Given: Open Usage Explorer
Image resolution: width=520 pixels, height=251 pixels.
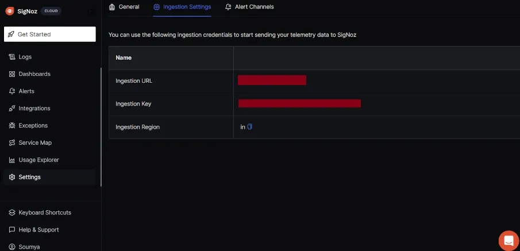Looking at the screenshot, I should pos(50,160).
